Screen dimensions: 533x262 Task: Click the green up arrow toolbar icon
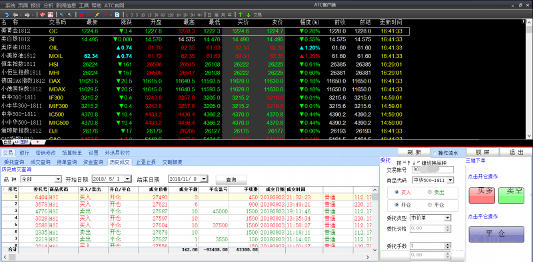[x=241, y=15]
